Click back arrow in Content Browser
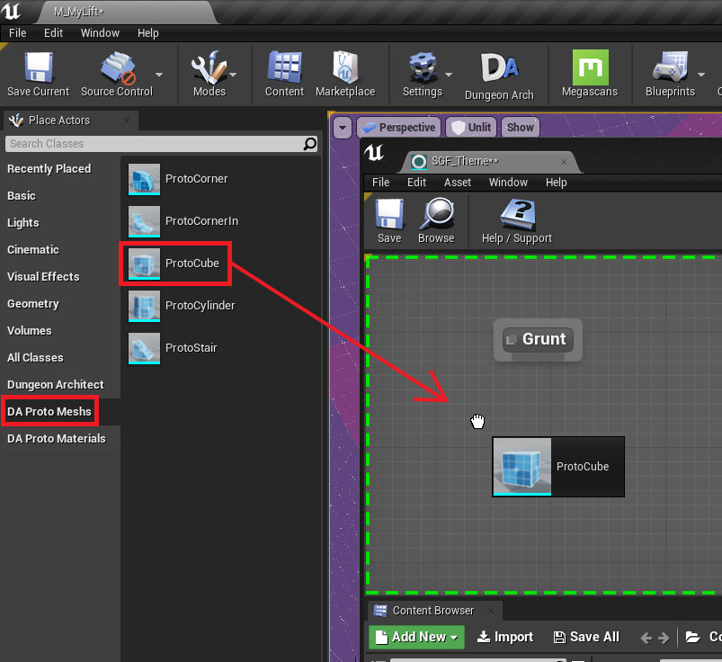722x662 pixels. [x=646, y=638]
